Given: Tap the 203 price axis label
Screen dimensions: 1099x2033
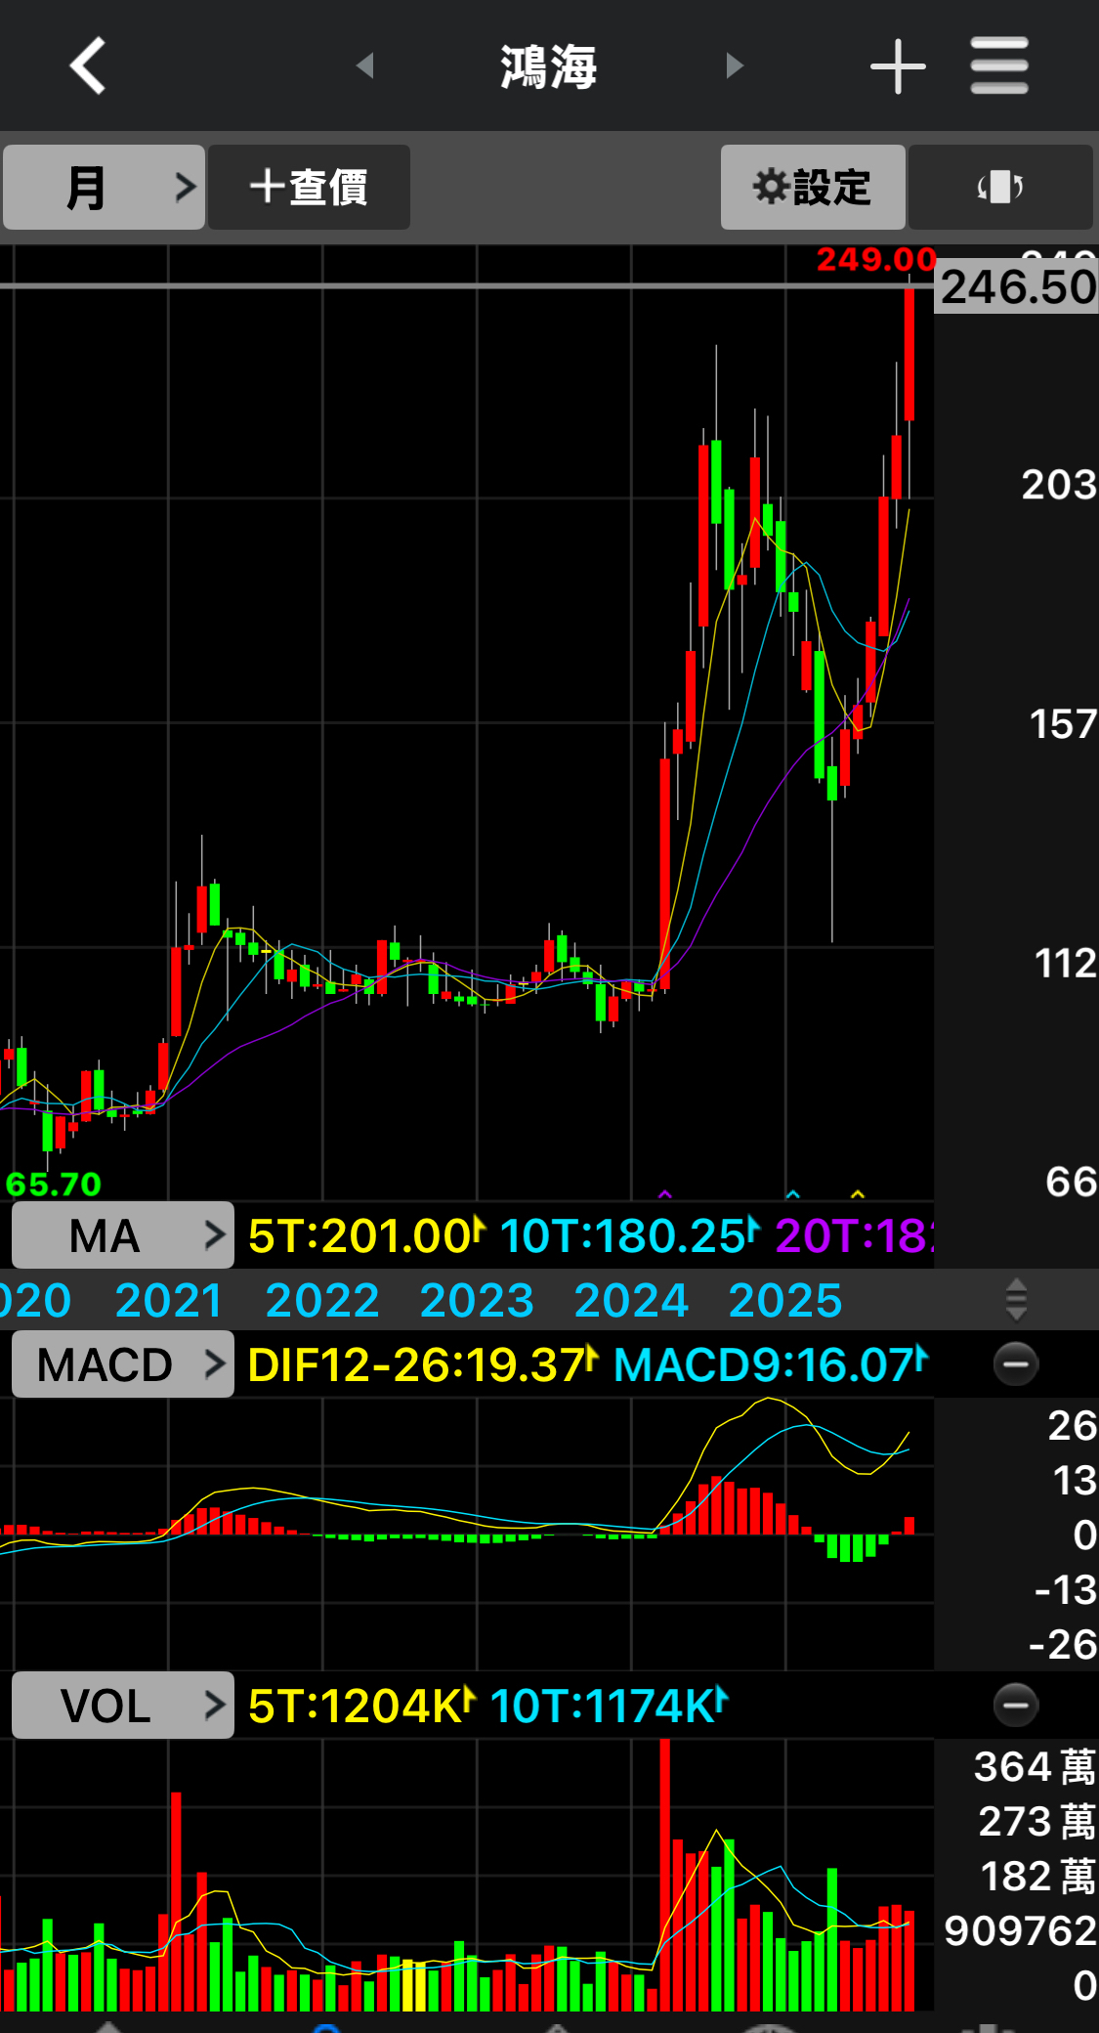Looking at the screenshot, I should click(x=1059, y=485).
